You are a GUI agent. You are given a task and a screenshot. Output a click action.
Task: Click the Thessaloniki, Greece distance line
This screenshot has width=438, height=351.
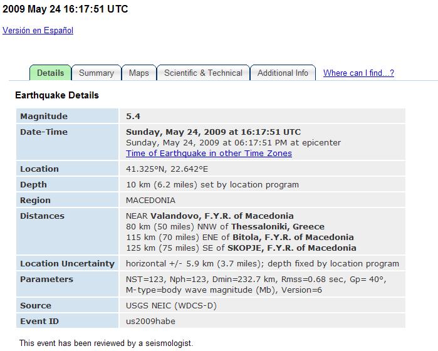225,226
